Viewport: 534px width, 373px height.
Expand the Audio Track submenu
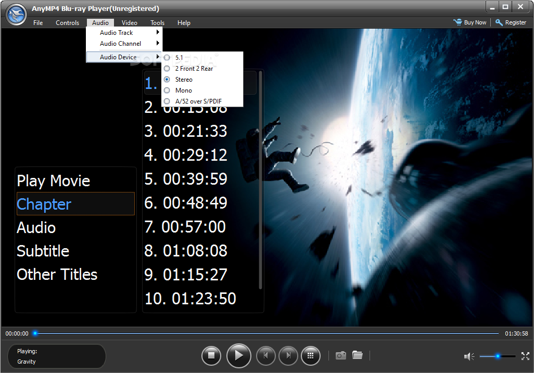coord(124,33)
